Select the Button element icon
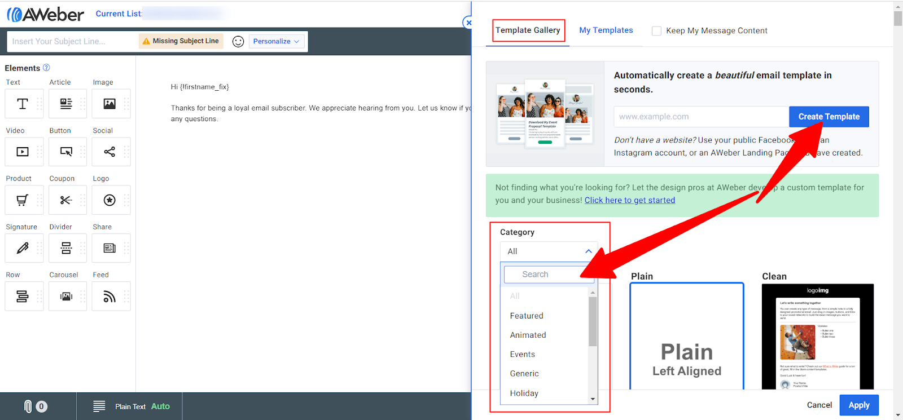The height and width of the screenshot is (420, 903). coord(66,152)
